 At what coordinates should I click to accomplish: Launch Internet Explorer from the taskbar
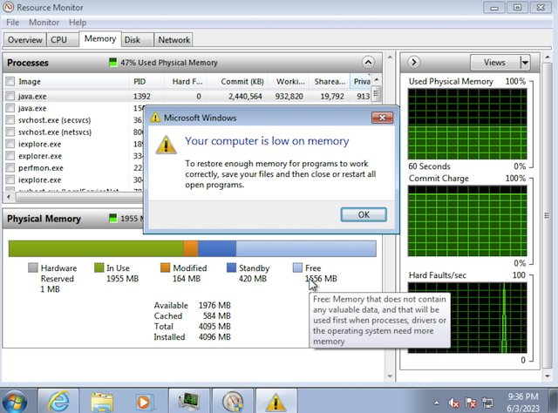pos(58,402)
